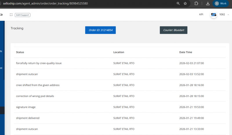
Task: Select the shipment delivered status row
Action: point(28,118)
